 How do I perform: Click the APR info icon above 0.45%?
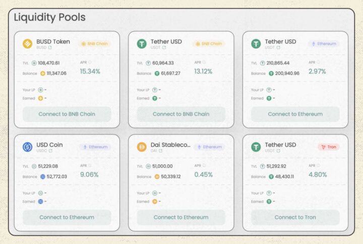pyautogui.click(x=204, y=165)
